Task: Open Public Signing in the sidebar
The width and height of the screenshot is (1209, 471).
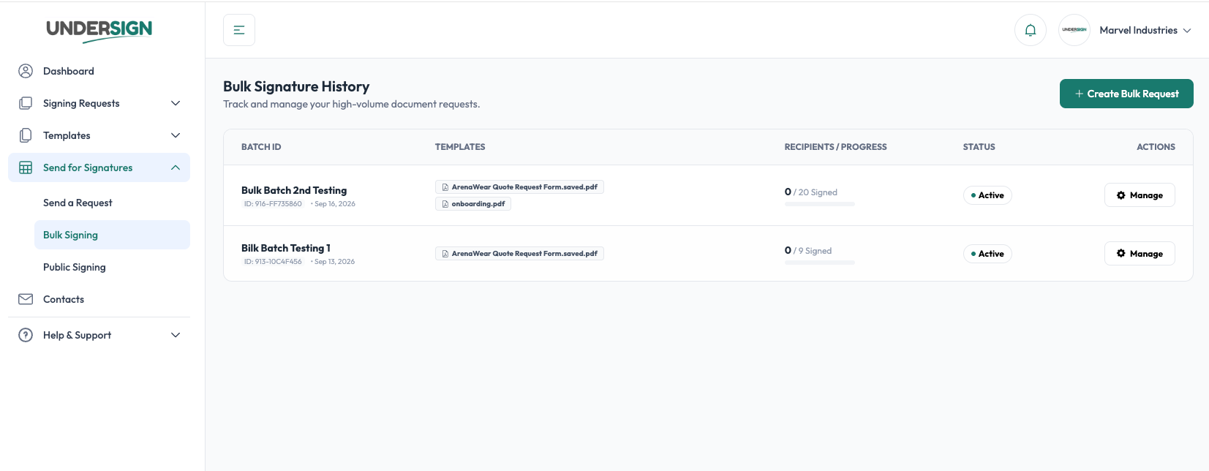Action: [112, 267]
